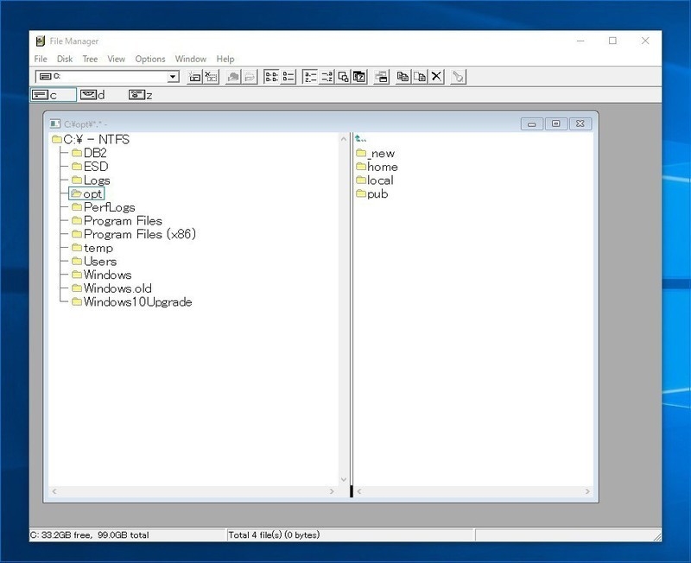Click the Stop Sharing toolbar icon

pos(250,77)
